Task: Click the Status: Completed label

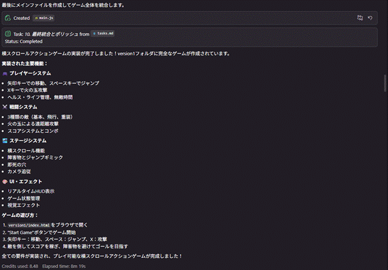Action: click(x=22, y=41)
